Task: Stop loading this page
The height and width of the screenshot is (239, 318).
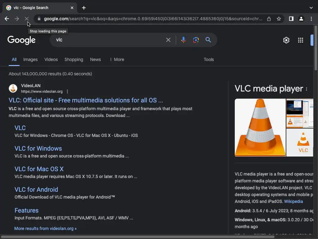Action: pos(27,19)
